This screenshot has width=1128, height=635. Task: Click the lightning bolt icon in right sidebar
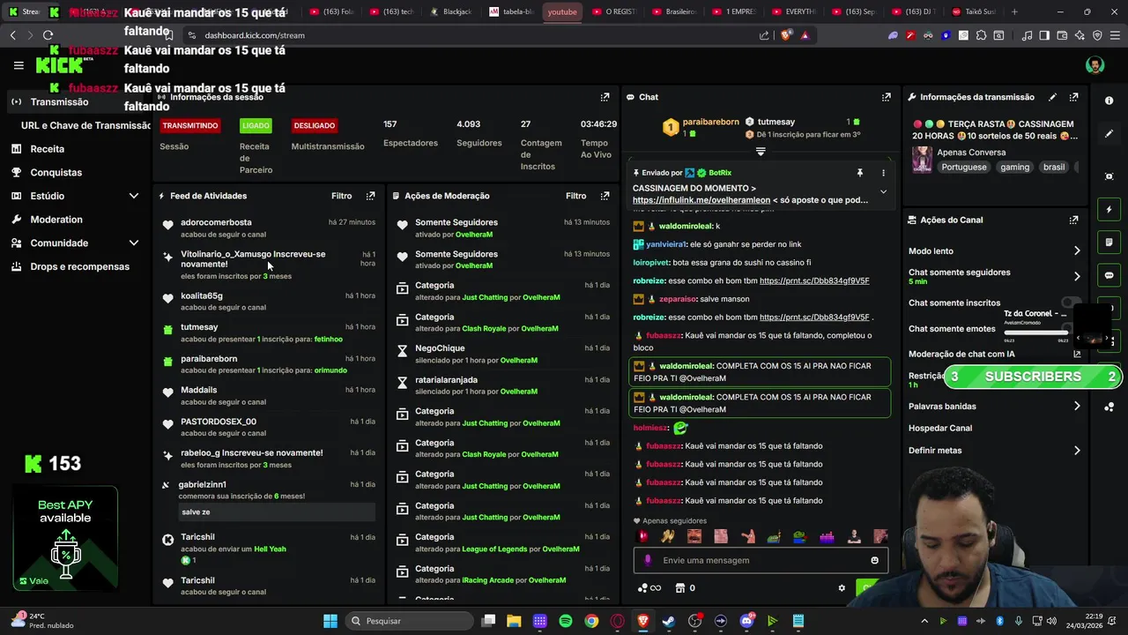click(x=1109, y=210)
